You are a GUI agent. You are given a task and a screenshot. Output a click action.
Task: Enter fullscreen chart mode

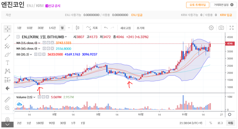[232, 28]
